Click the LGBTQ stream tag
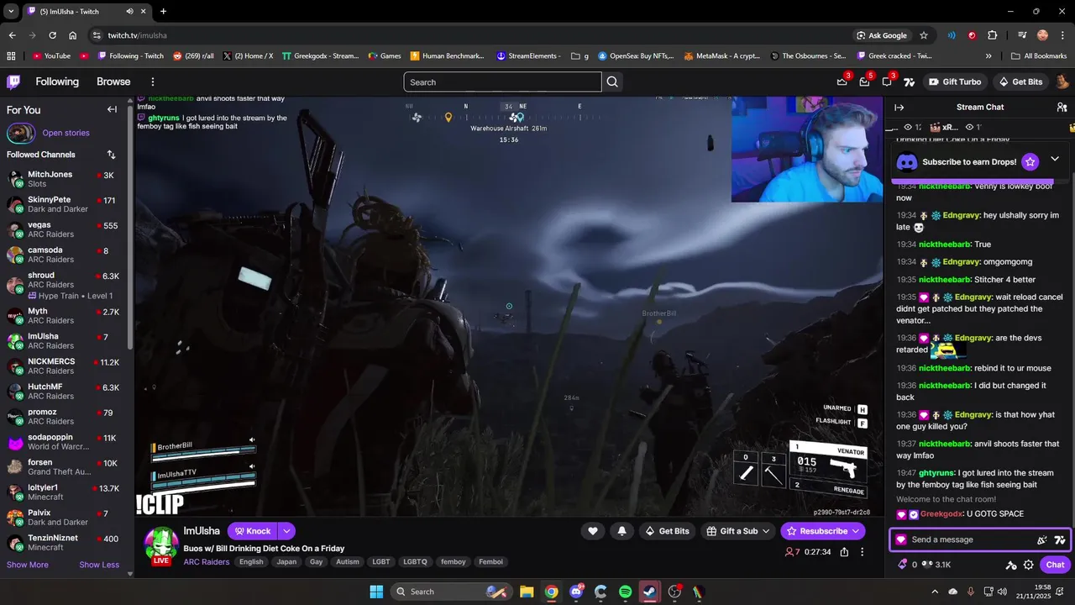Image resolution: width=1075 pixels, height=605 pixels. [415, 562]
